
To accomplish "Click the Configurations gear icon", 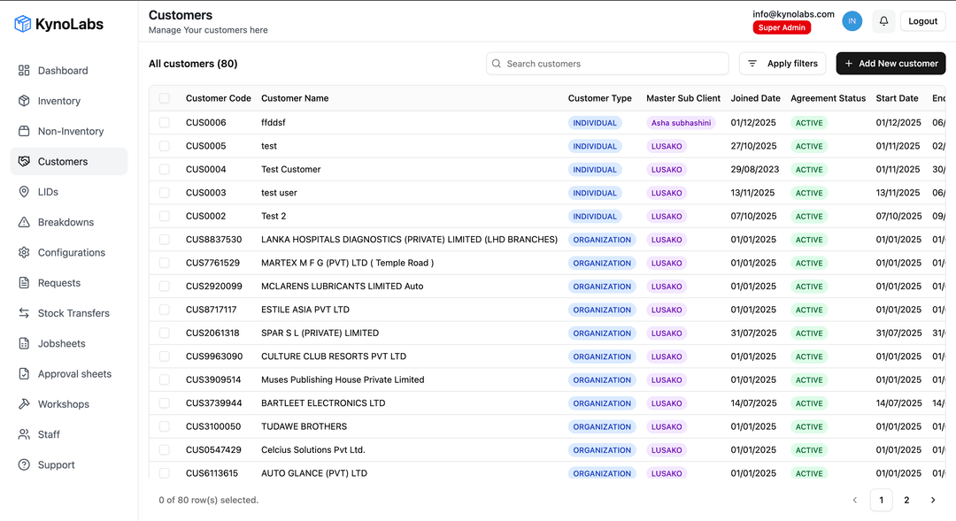I will pyautogui.click(x=24, y=252).
